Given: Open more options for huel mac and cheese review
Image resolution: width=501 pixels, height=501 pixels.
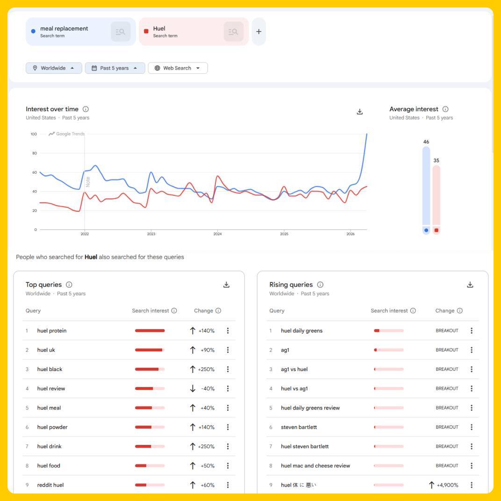Looking at the screenshot, I should [472, 465].
